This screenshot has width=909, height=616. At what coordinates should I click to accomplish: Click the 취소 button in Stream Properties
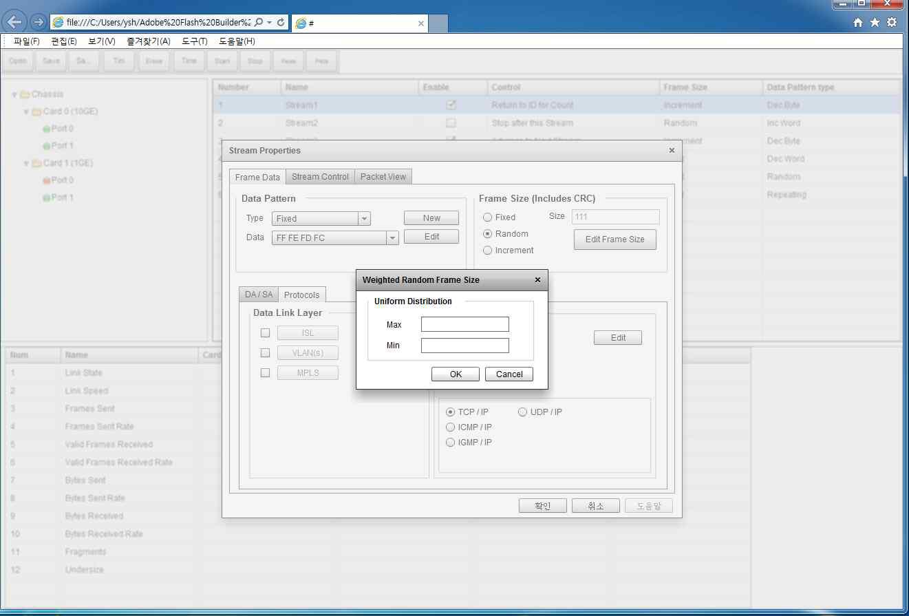596,506
